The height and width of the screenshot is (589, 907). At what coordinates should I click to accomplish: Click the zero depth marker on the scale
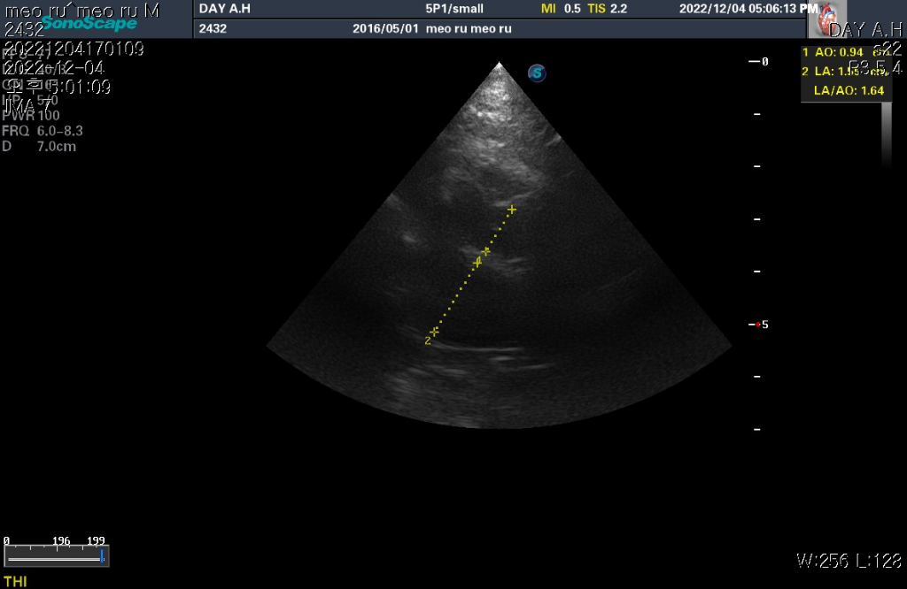[x=759, y=61]
